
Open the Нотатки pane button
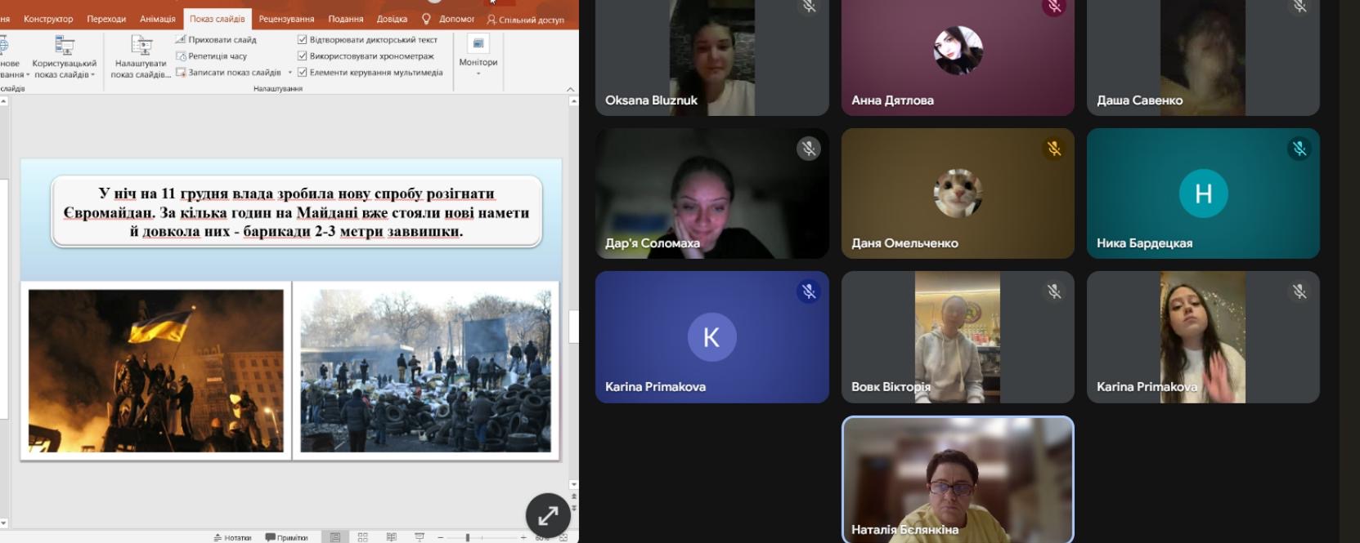pyautogui.click(x=232, y=537)
